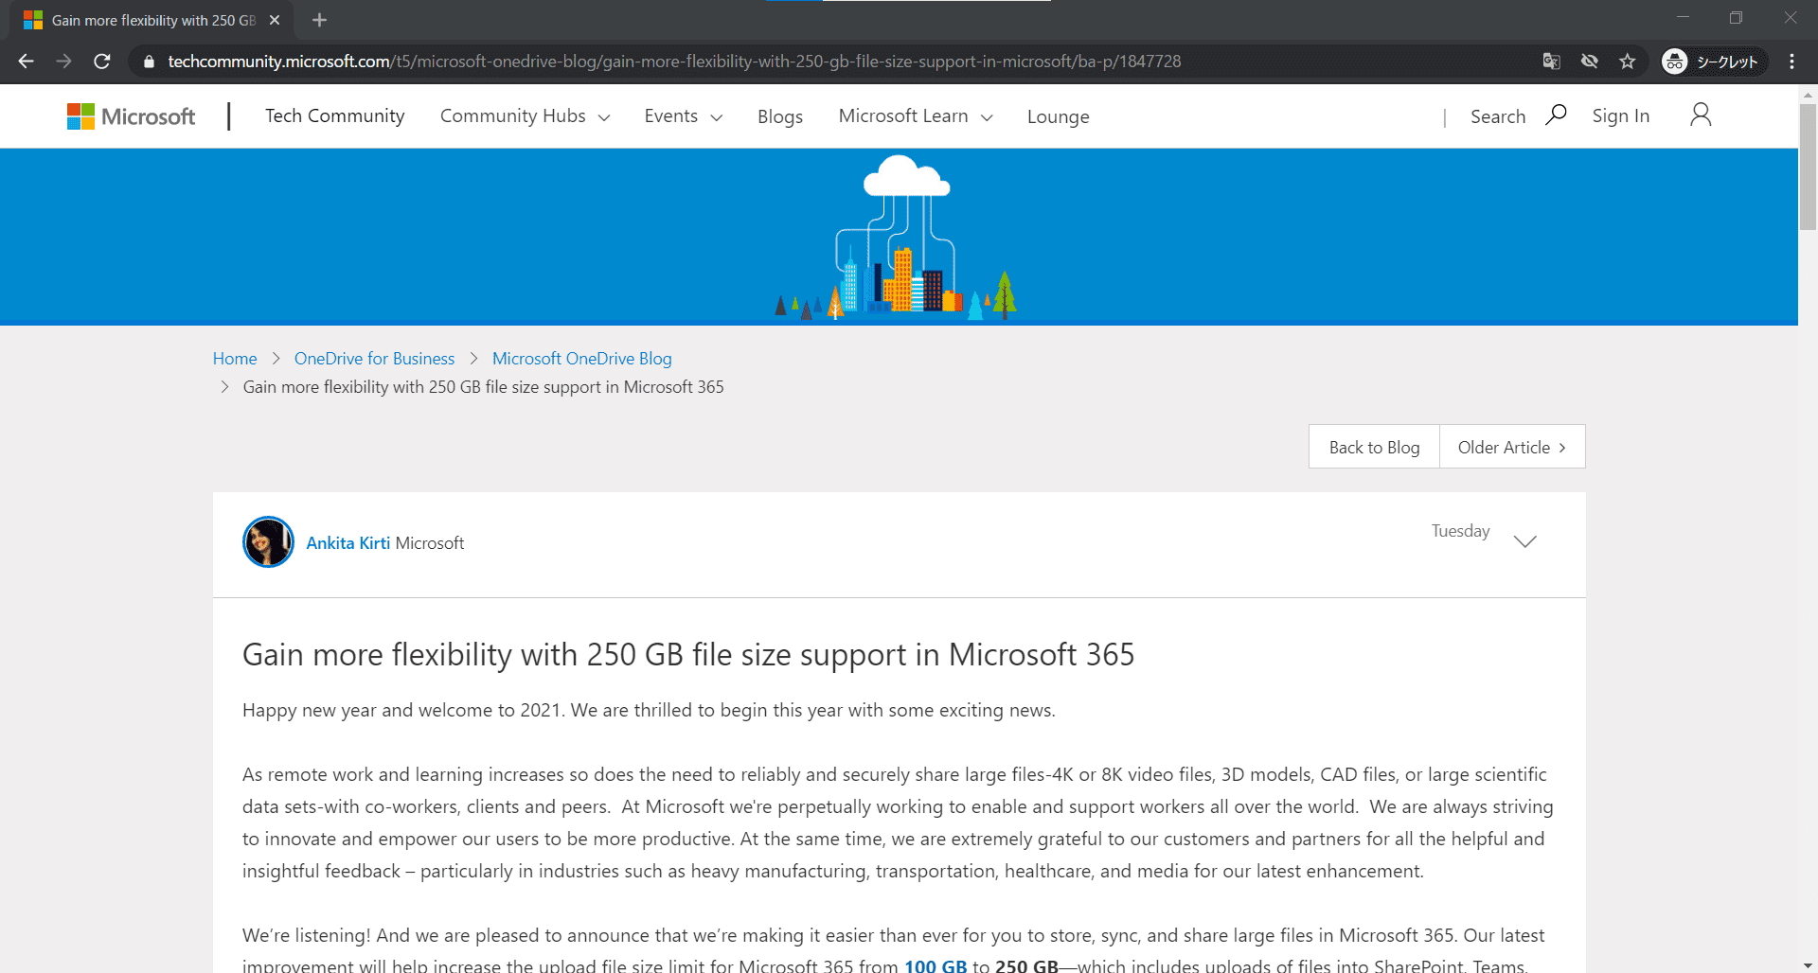The height and width of the screenshot is (973, 1818).
Task: Go to the Lounge page
Action: tap(1058, 116)
